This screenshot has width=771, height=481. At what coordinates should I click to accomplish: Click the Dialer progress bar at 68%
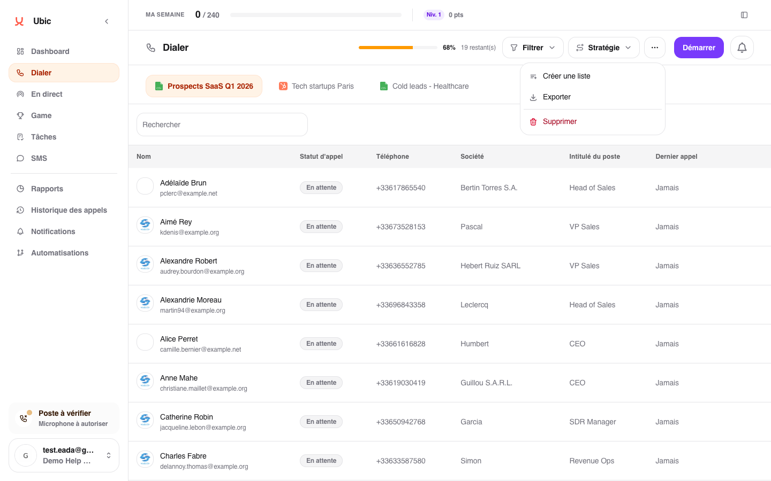click(x=398, y=48)
